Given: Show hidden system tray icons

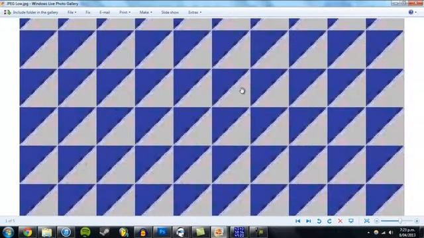Looking at the screenshot, I should (368, 232).
